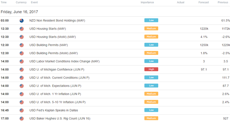Sort by the Event column header

34,2
